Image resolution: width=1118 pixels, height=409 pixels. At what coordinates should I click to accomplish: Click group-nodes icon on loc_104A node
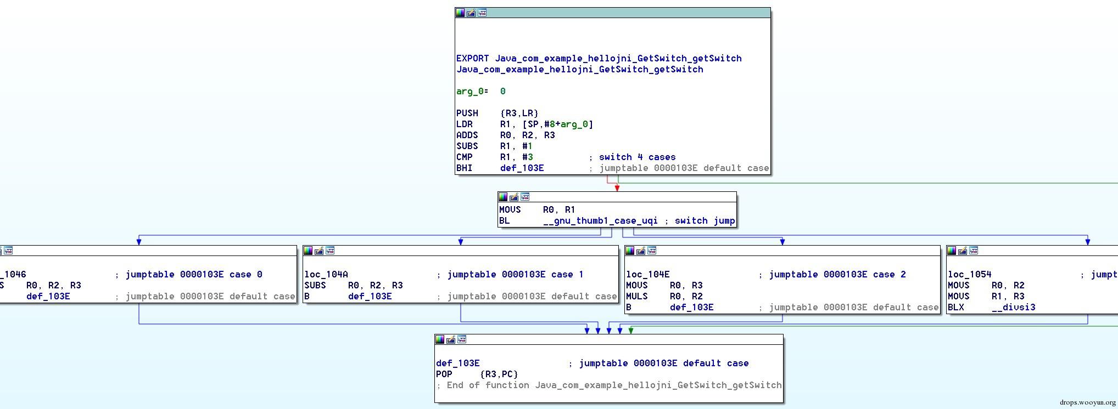[x=330, y=251]
